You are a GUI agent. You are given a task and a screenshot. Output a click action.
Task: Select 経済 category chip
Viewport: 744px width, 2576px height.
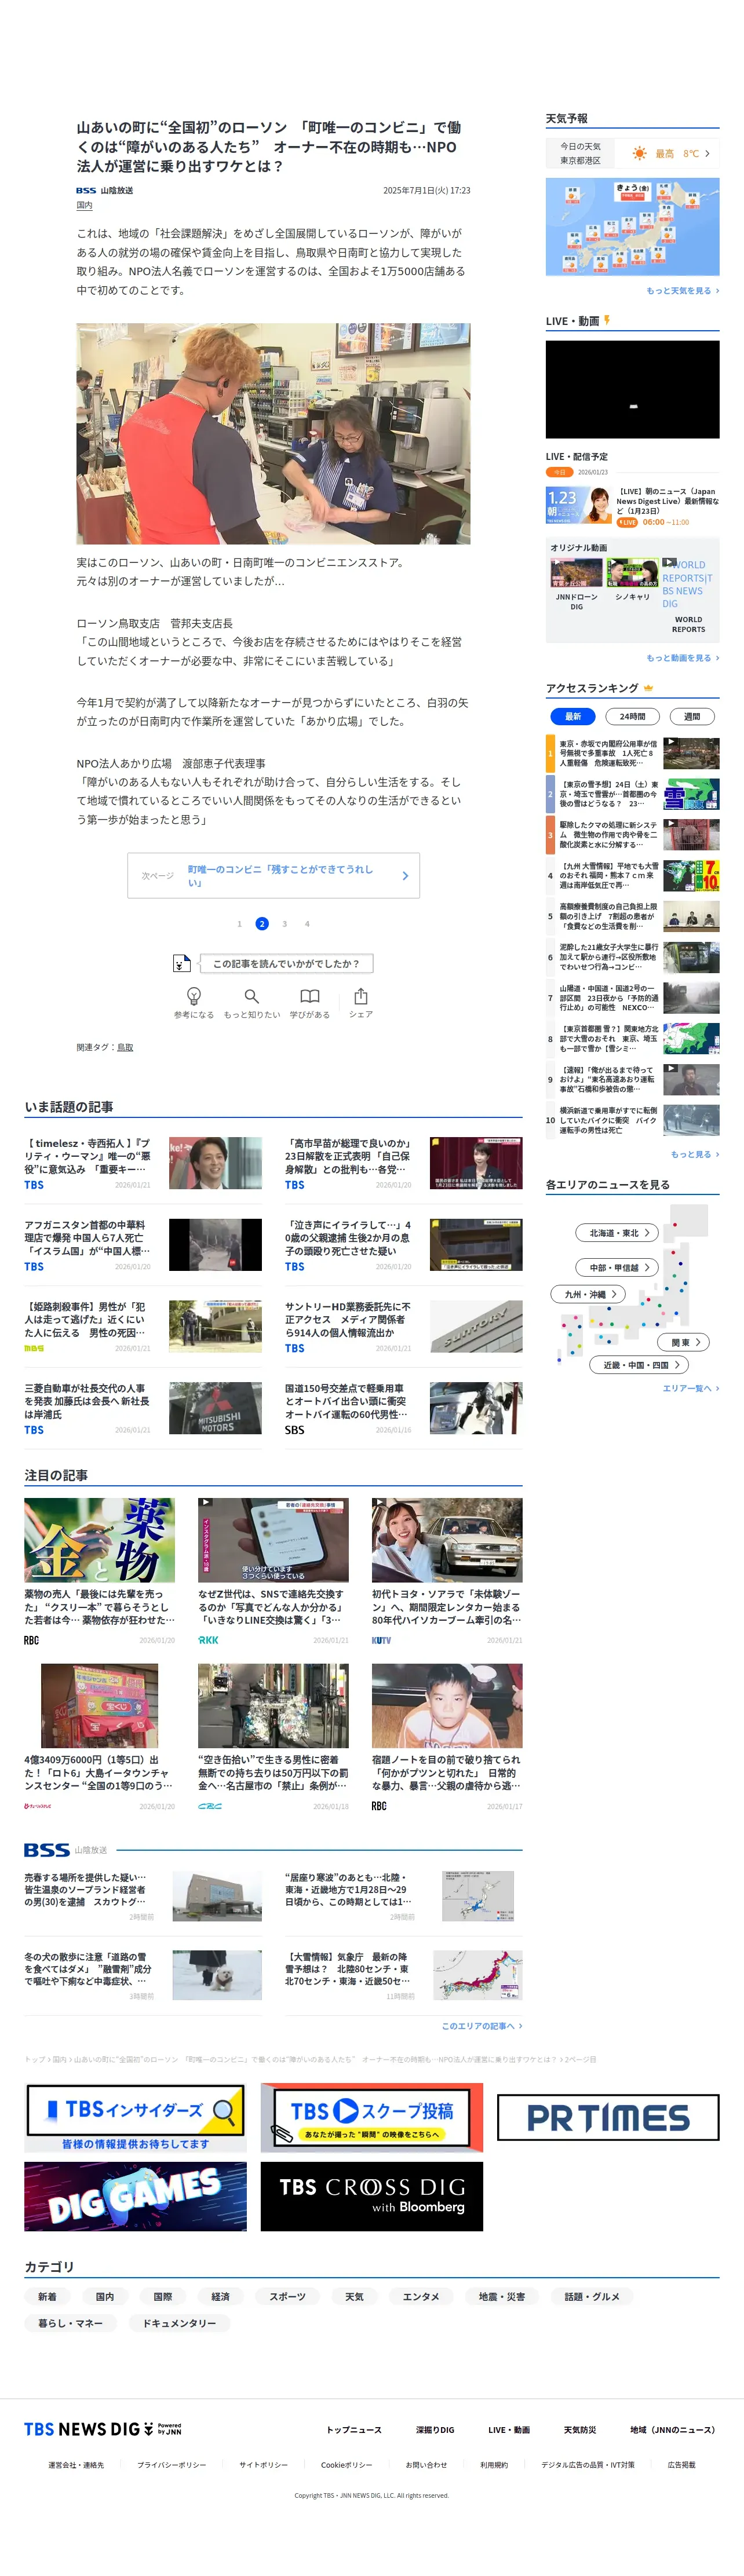221,2296
